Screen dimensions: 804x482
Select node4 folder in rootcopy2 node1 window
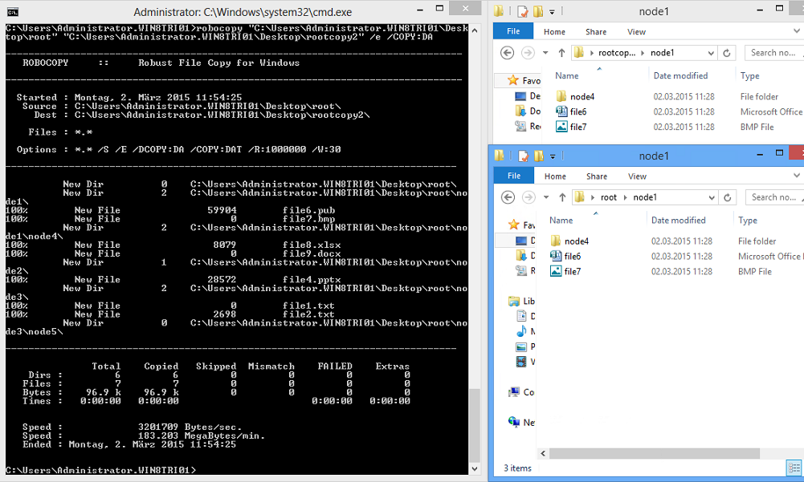[x=582, y=97]
